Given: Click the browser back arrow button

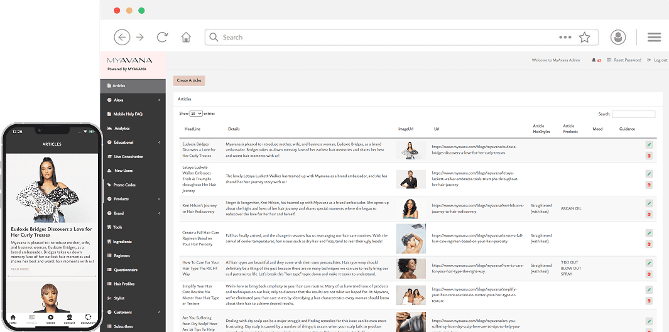Looking at the screenshot, I should [122, 37].
